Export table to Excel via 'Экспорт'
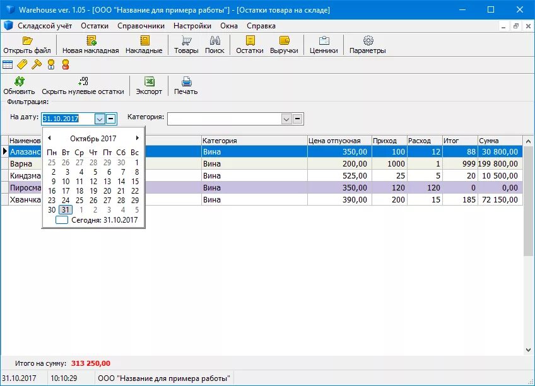This screenshot has width=535, height=386. [149, 86]
